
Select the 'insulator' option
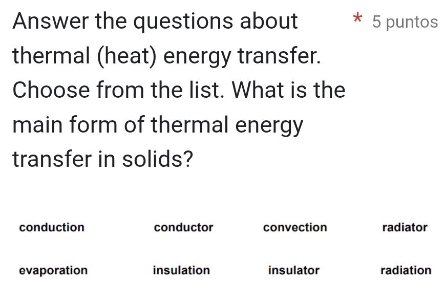coord(293,270)
